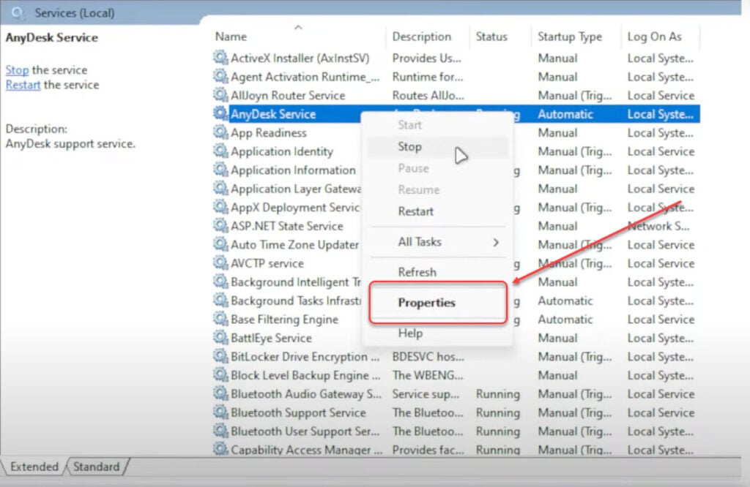Select the App Readiness service gear icon
The image size is (750, 487).
[x=220, y=132]
